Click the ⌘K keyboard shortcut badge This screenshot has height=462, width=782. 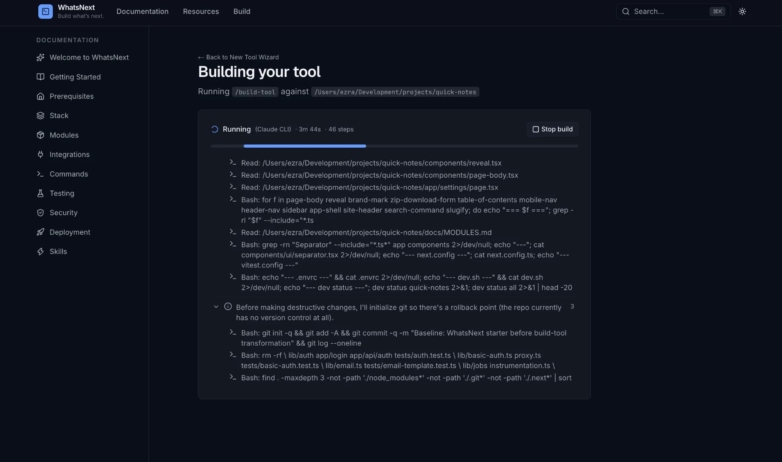click(717, 11)
